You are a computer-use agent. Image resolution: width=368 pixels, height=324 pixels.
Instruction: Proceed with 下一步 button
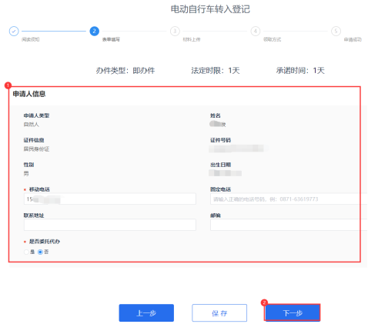pos(293,312)
